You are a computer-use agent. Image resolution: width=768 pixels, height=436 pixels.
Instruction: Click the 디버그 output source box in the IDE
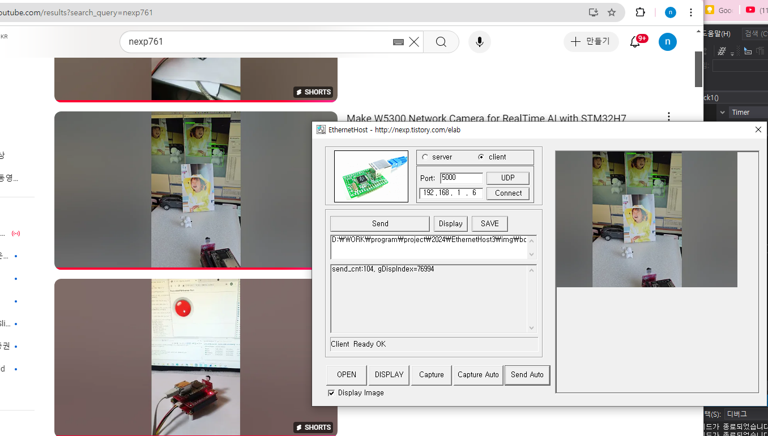746,414
